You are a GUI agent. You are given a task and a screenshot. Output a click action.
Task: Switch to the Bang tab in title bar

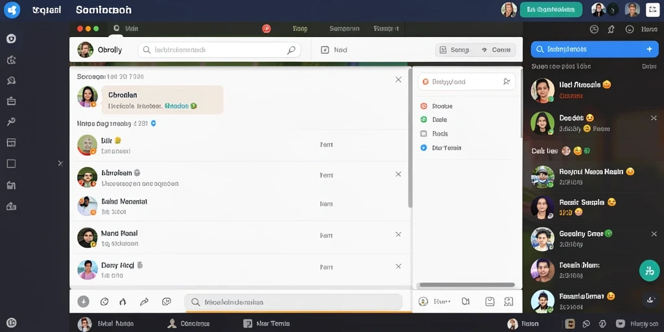point(300,29)
